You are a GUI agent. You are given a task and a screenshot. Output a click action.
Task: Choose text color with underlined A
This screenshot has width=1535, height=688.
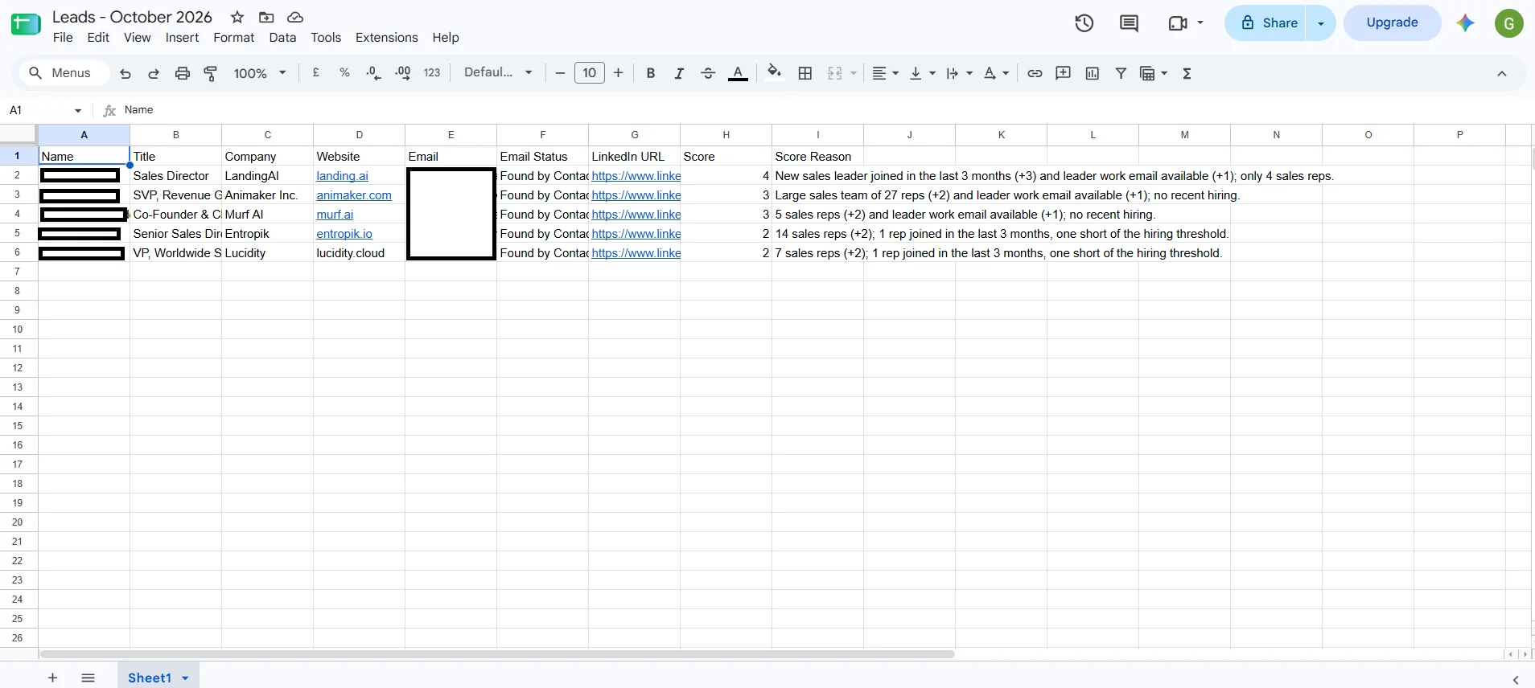(x=738, y=73)
